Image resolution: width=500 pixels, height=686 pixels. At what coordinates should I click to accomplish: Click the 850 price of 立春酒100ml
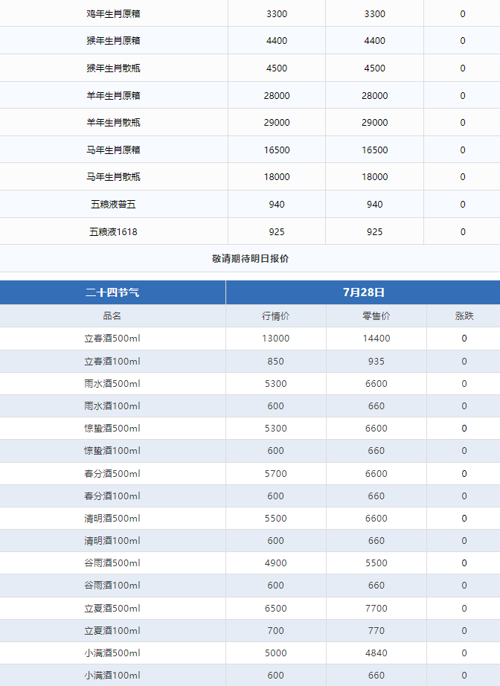coord(275,362)
